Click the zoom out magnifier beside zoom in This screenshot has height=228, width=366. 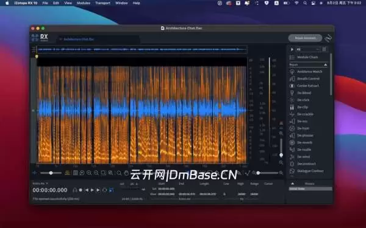(96, 173)
